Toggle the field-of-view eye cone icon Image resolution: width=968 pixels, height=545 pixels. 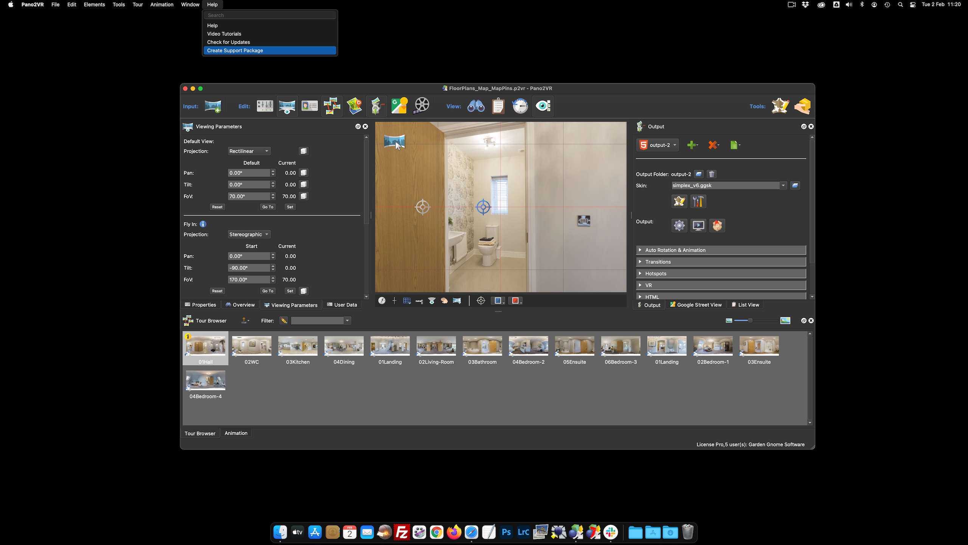coord(432,301)
